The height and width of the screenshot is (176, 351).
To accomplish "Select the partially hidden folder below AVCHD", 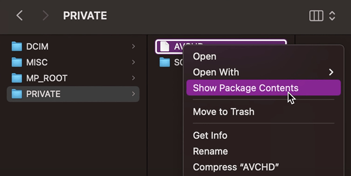I will [165, 62].
